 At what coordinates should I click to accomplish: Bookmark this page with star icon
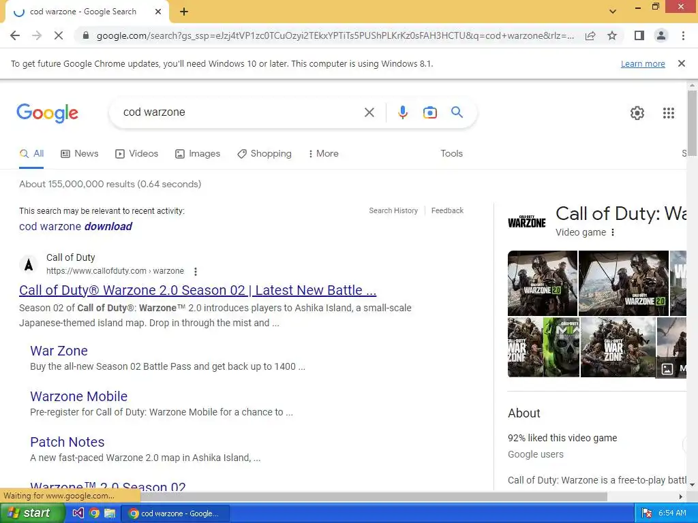(x=612, y=35)
